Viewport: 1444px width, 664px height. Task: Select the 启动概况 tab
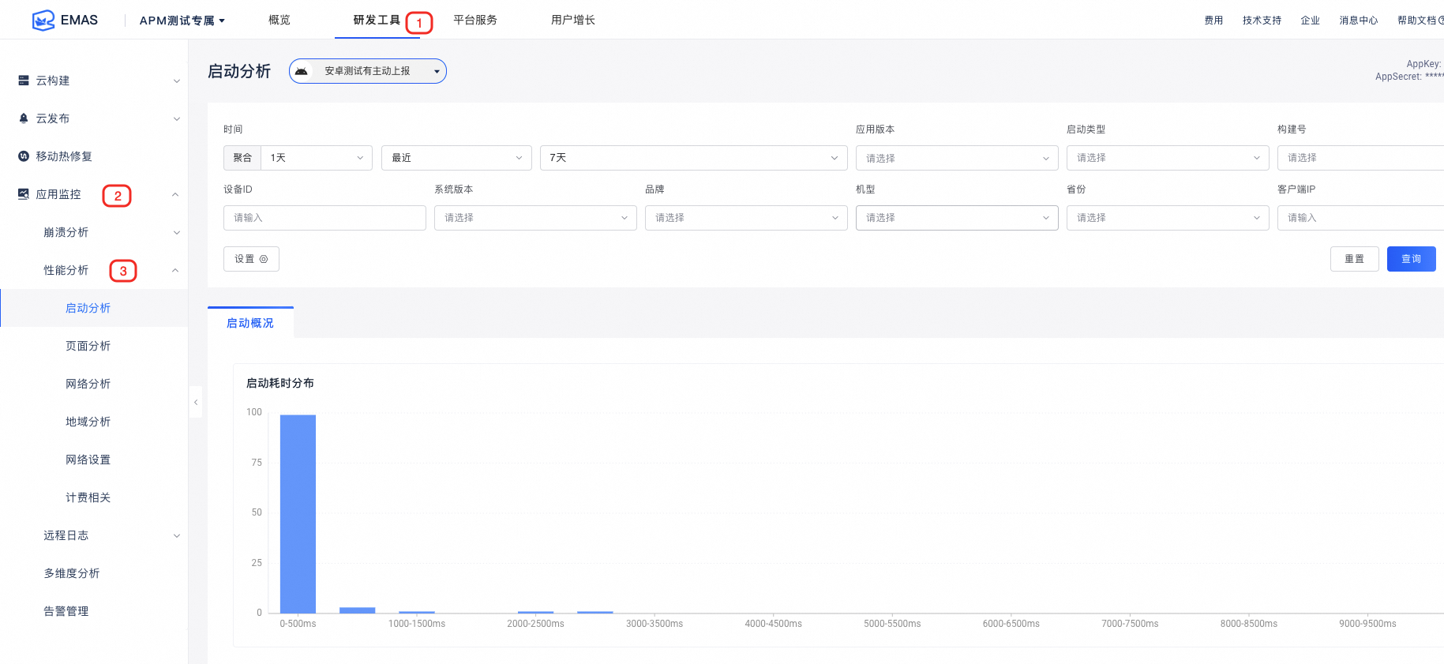(x=250, y=323)
